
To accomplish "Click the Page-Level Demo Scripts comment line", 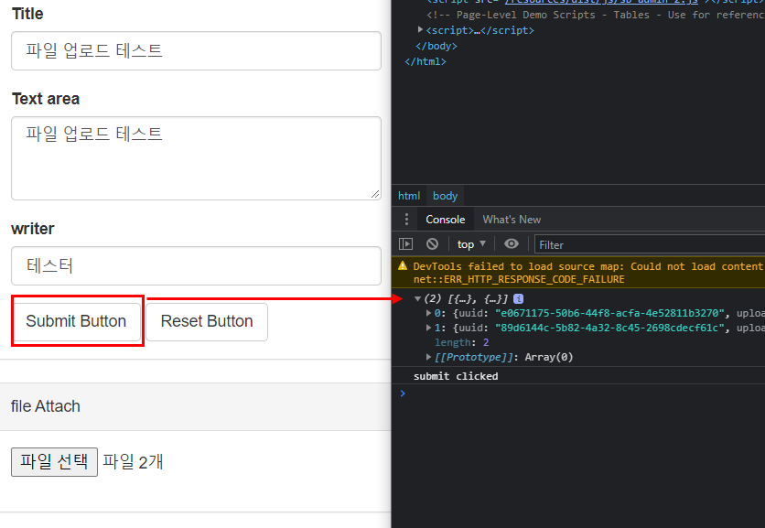I will [595, 15].
